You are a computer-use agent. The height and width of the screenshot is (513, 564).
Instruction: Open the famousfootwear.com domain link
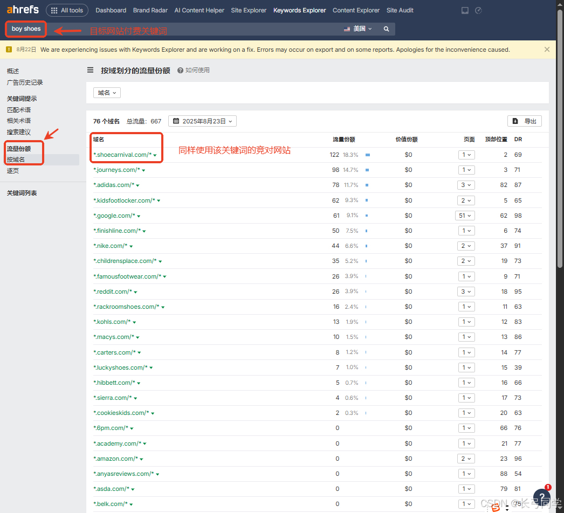127,276
